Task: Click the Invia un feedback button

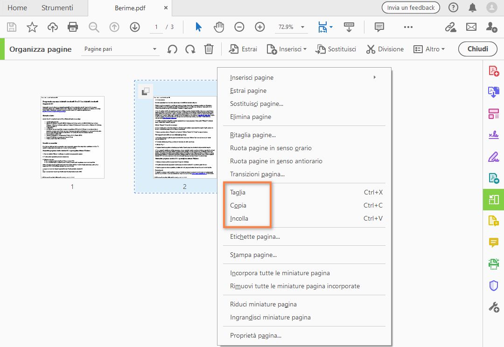Action: tap(410, 7)
